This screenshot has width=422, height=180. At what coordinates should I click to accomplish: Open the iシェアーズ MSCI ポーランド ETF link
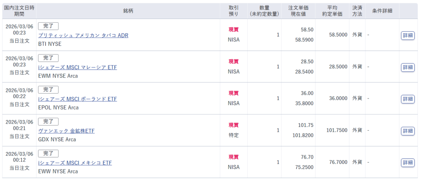[x=77, y=99]
